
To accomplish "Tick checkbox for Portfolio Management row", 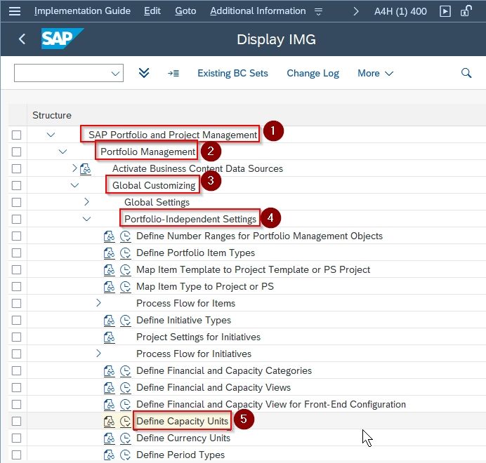I will [x=16, y=152].
